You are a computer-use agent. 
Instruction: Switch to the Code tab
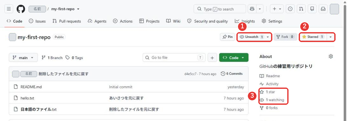tap(14, 21)
